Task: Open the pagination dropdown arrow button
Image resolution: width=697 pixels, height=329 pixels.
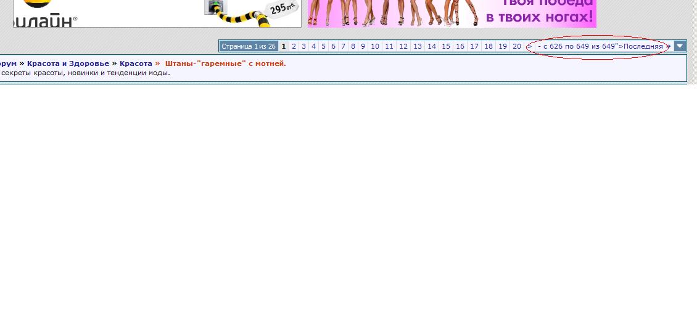Action: 680,46
